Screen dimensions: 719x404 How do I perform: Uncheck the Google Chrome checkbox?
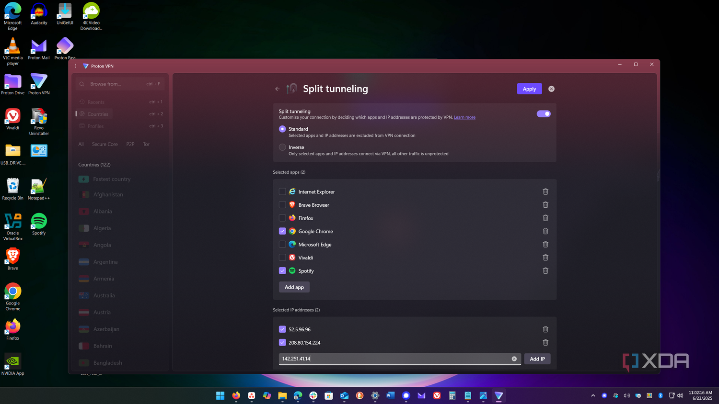click(282, 231)
